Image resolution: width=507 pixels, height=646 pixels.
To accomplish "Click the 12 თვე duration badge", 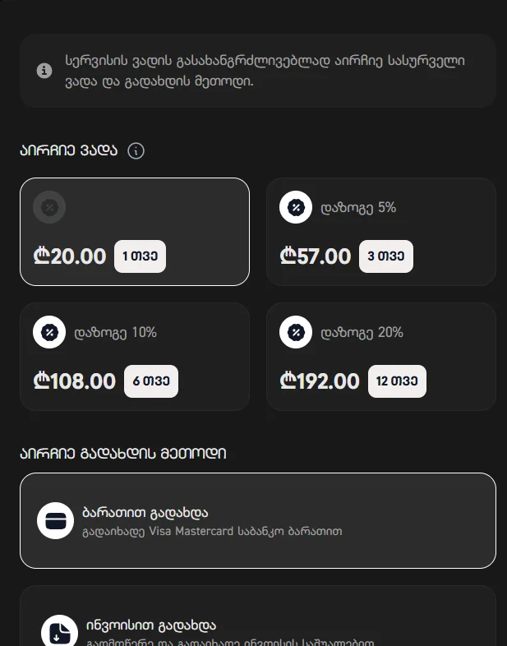I will pyautogui.click(x=397, y=381).
